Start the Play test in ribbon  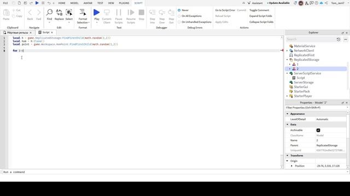click(x=97, y=13)
